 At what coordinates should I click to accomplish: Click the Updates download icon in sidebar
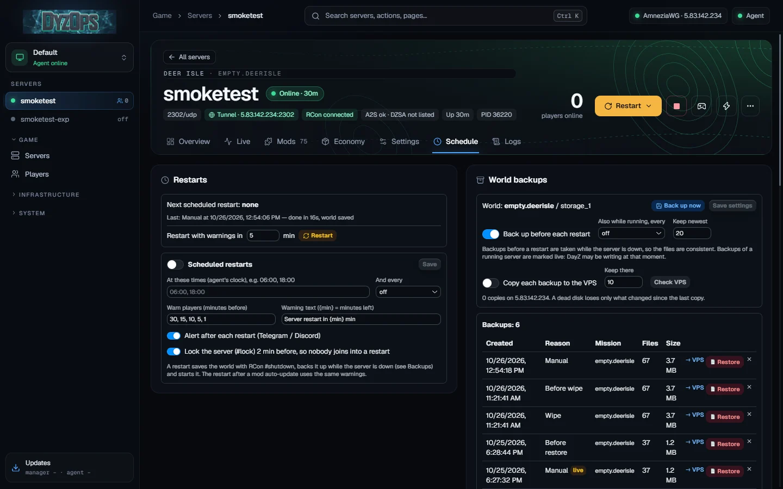16,467
